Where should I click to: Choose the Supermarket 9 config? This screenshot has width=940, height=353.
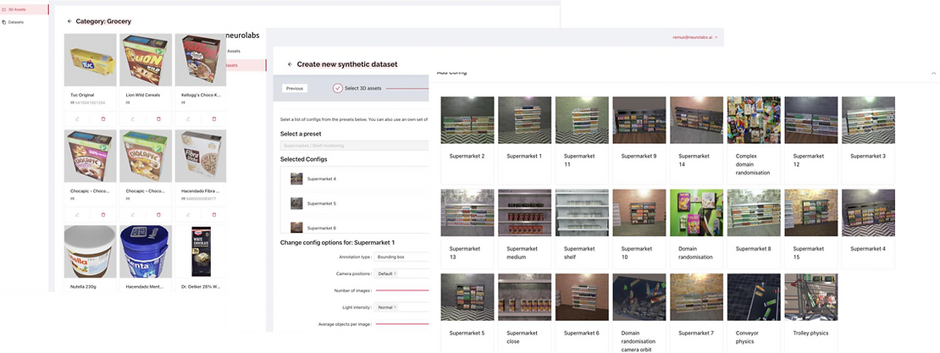click(x=639, y=140)
